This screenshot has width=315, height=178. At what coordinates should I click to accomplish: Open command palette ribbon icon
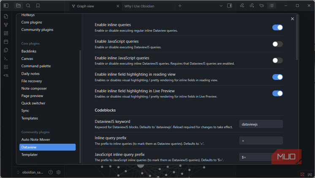(6, 59)
